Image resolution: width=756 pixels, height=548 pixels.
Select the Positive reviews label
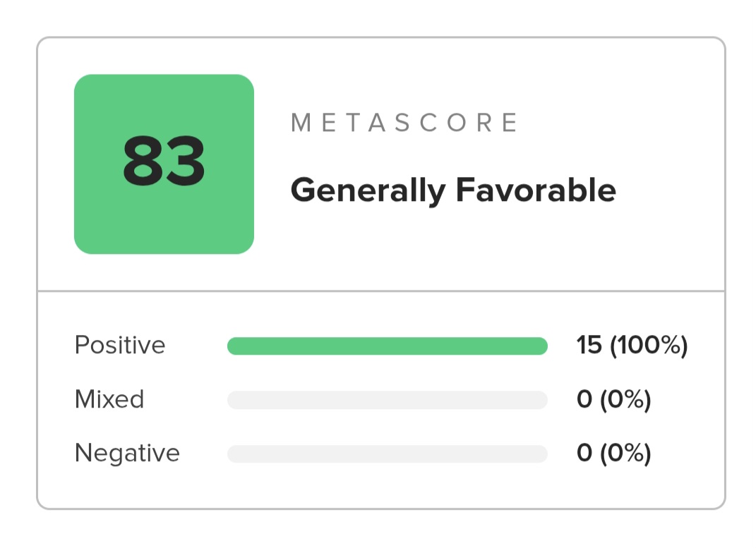point(120,346)
